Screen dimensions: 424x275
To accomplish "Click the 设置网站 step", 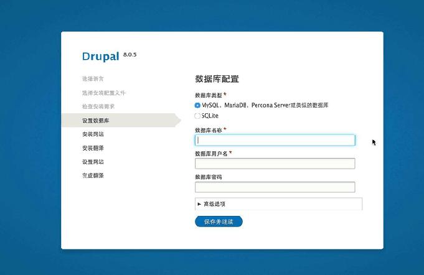I will [x=93, y=162].
